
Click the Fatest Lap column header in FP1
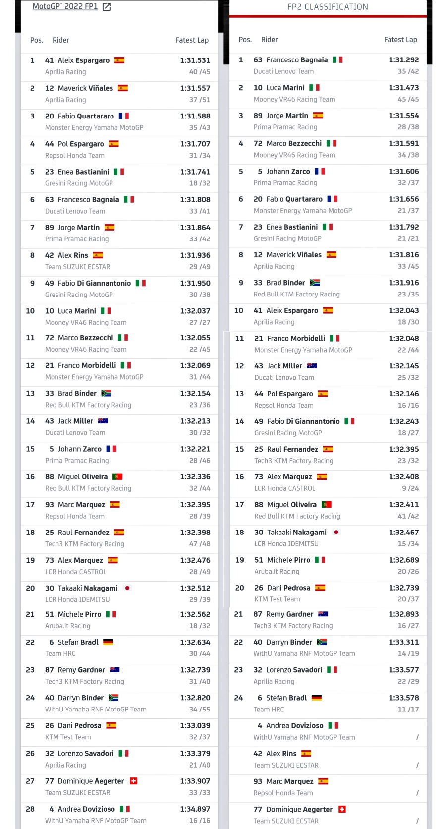pos(192,40)
